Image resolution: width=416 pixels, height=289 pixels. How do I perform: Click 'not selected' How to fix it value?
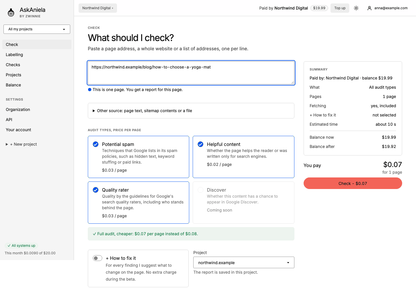pos(384,115)
